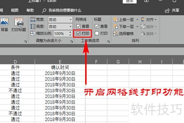This screenshot has width=184, height=123.
Task: Open Width (宽度) dropdown
Action: 71,19
